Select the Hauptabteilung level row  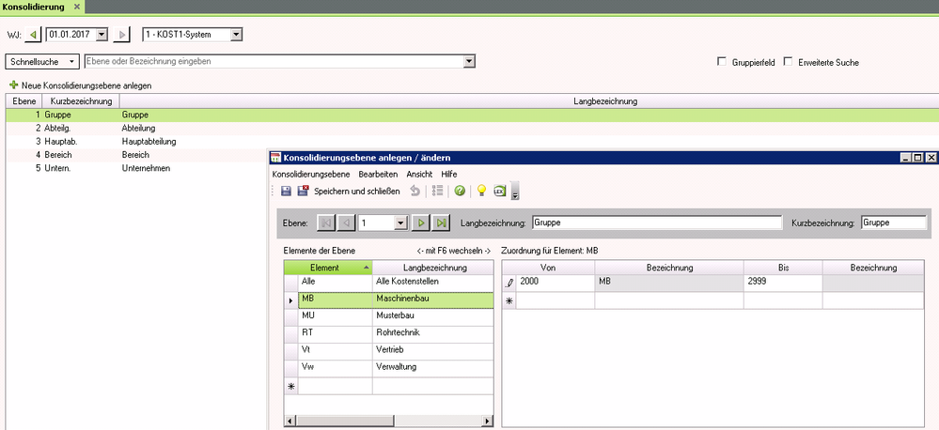[x=473, y=142]
